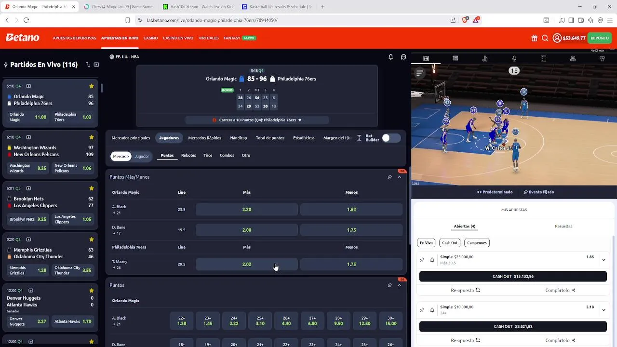Open the Fantasy menu item

click(232, 38)
